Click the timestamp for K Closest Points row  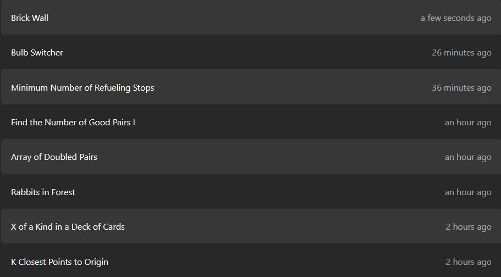469,262
